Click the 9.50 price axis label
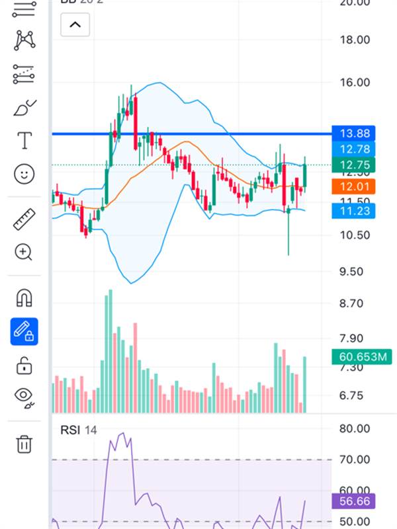 tap(351, 272)
